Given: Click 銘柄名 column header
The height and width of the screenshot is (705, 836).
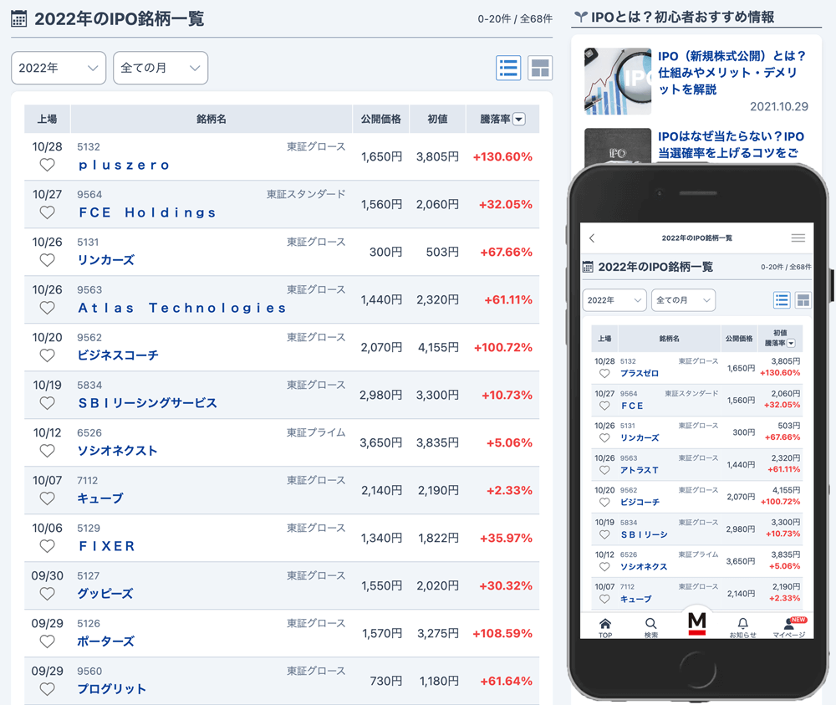Looking at the screenshot, I should [212, 119].
